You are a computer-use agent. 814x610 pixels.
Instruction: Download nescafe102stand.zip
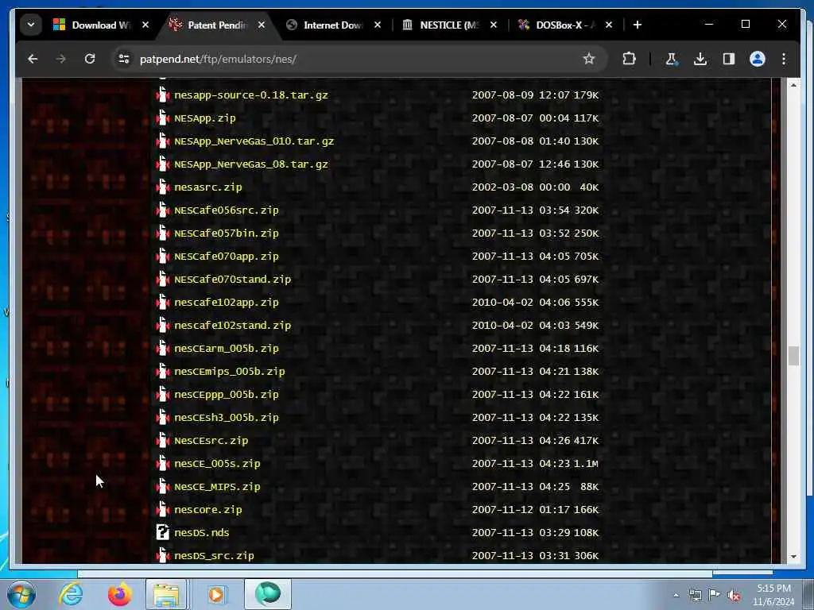coord(233,325)
